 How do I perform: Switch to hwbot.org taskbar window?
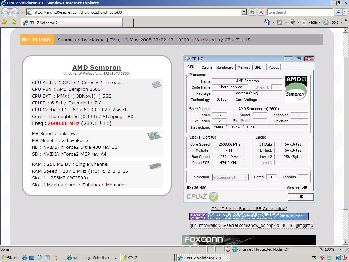[92, 258]
